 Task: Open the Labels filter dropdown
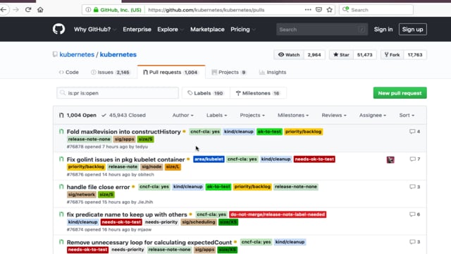(x=216, y=115)
